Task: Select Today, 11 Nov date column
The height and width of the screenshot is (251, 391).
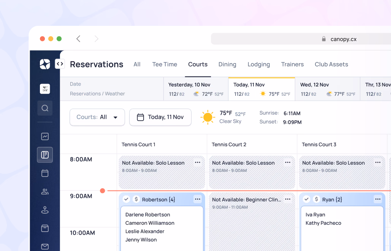Action: tap(261, 89)
